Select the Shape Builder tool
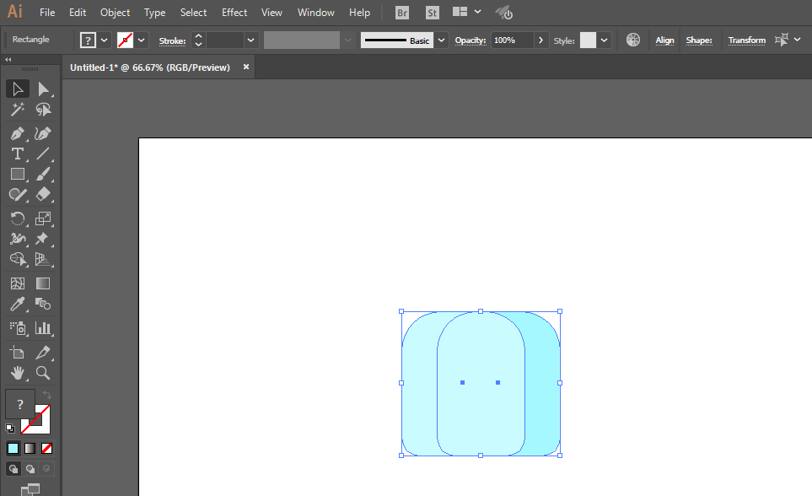Image resolution: width=812 pixels, height=496 pixels. click(x=17, y=259)
